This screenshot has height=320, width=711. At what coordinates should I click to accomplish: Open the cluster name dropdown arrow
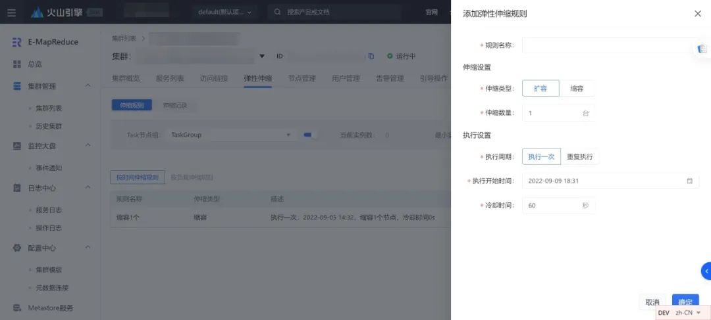261,56
